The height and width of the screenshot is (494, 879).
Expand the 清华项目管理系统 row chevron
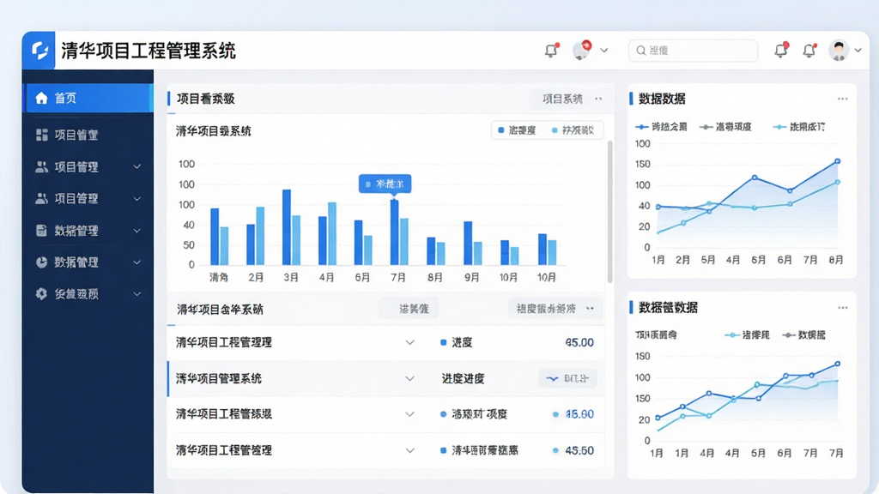(x=409, y=378)
